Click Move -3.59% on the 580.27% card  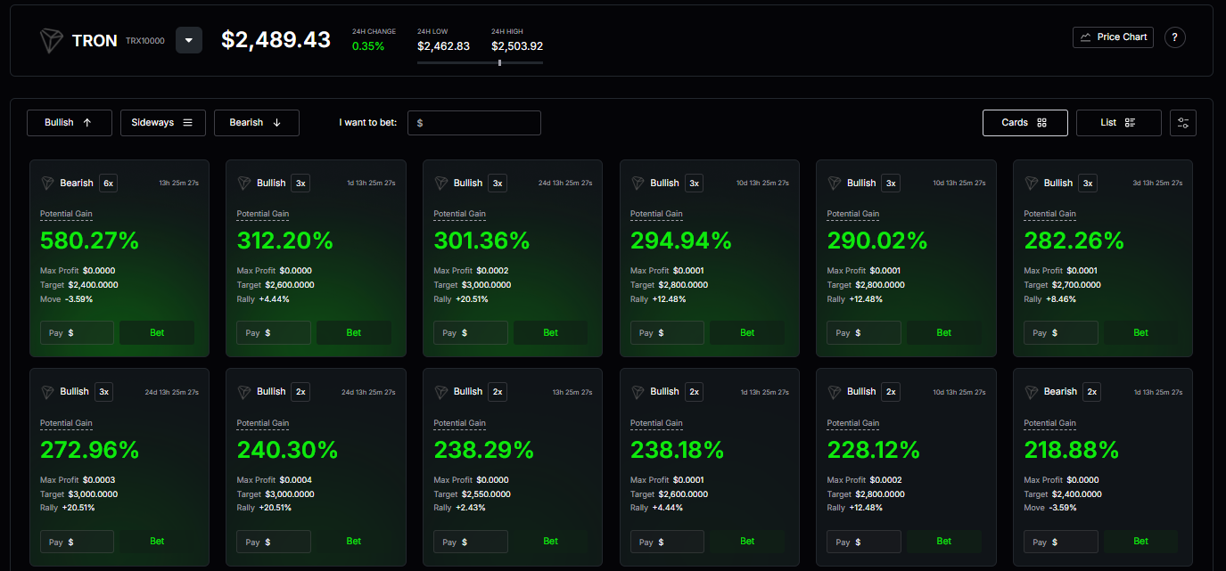tap(67, 299)
